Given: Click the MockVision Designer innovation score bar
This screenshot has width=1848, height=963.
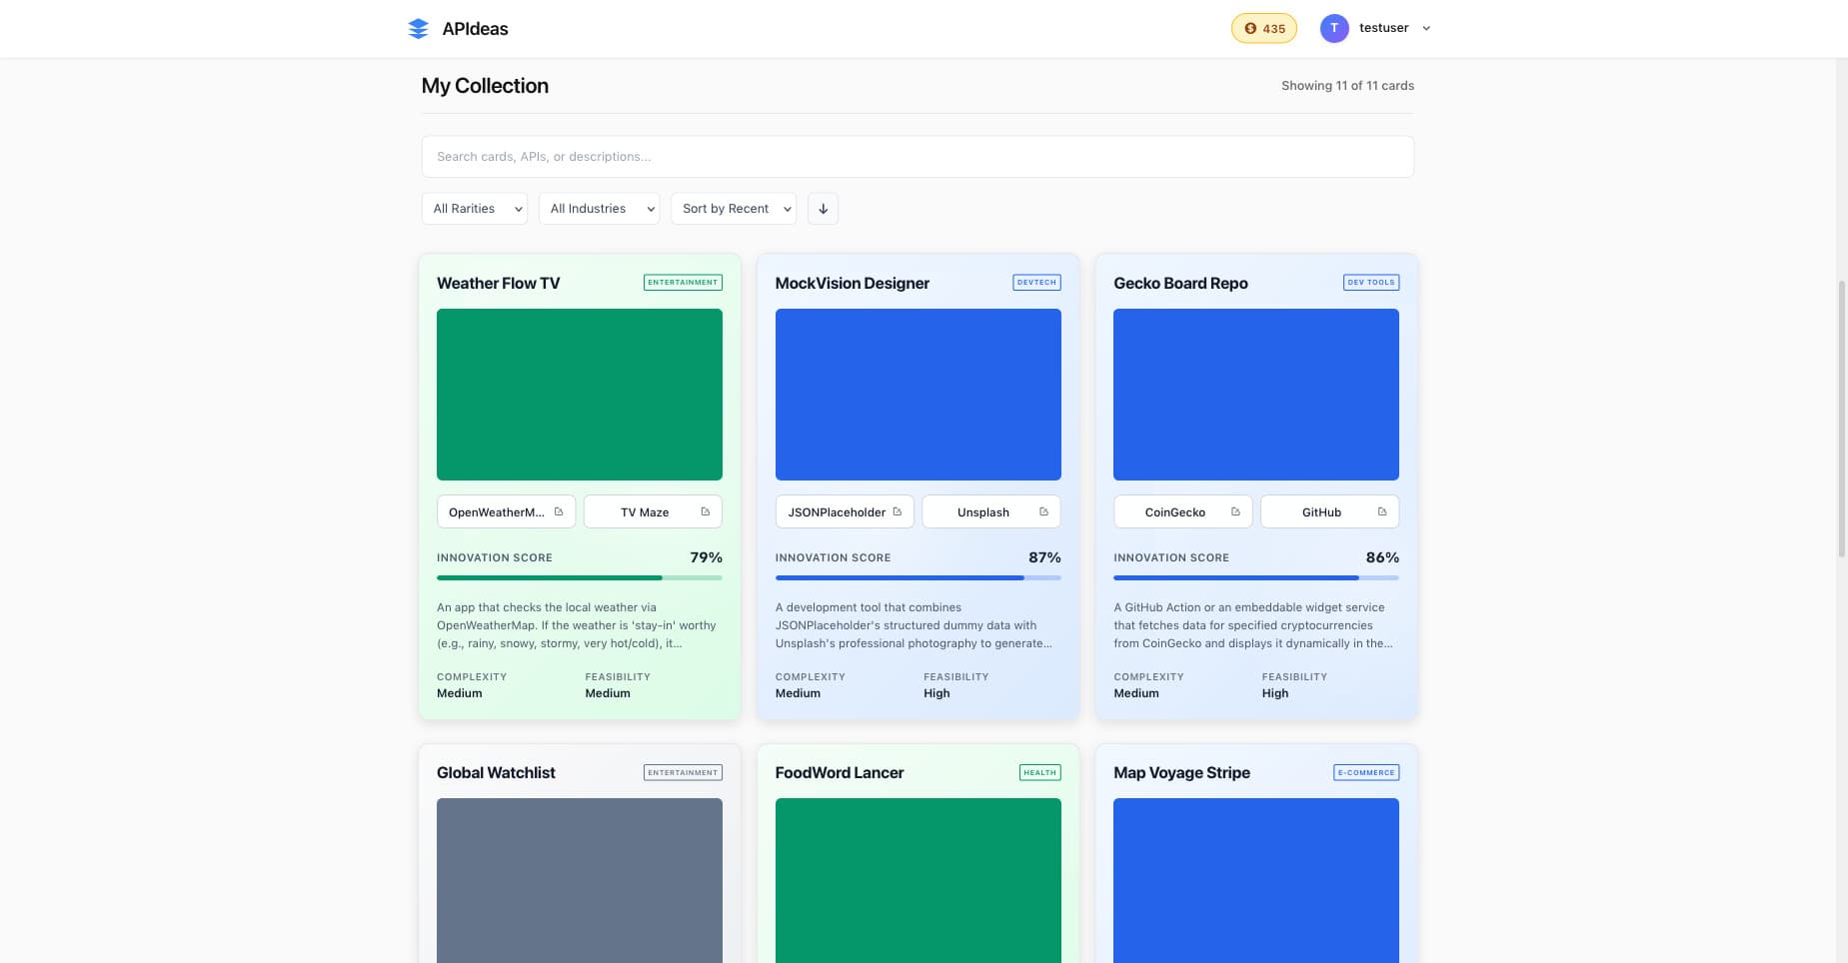Looking at the screenshot, I should [917, 577].
